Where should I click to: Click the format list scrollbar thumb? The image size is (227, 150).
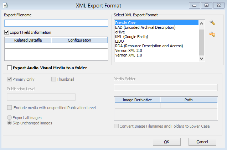coord(202,42)
